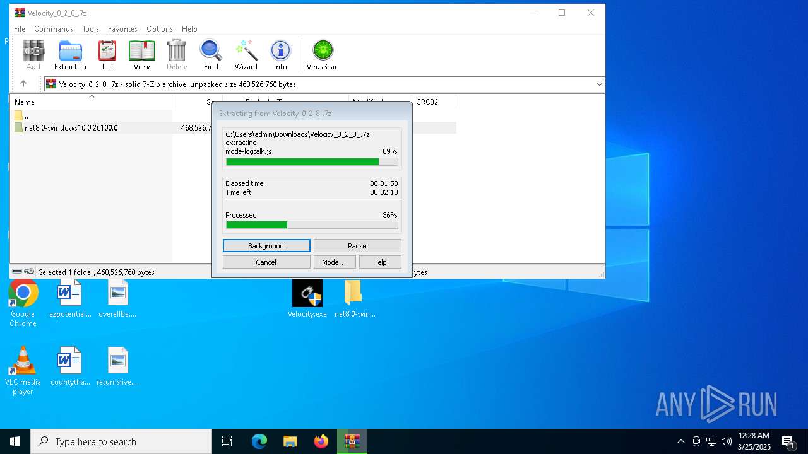Select the net8.0-win folder on desktop
The image size is (808, 454).
(x=355, y=300)
